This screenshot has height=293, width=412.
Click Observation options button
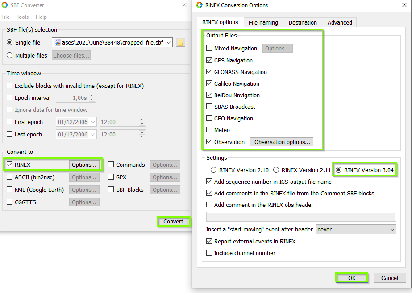pos(282,142)
